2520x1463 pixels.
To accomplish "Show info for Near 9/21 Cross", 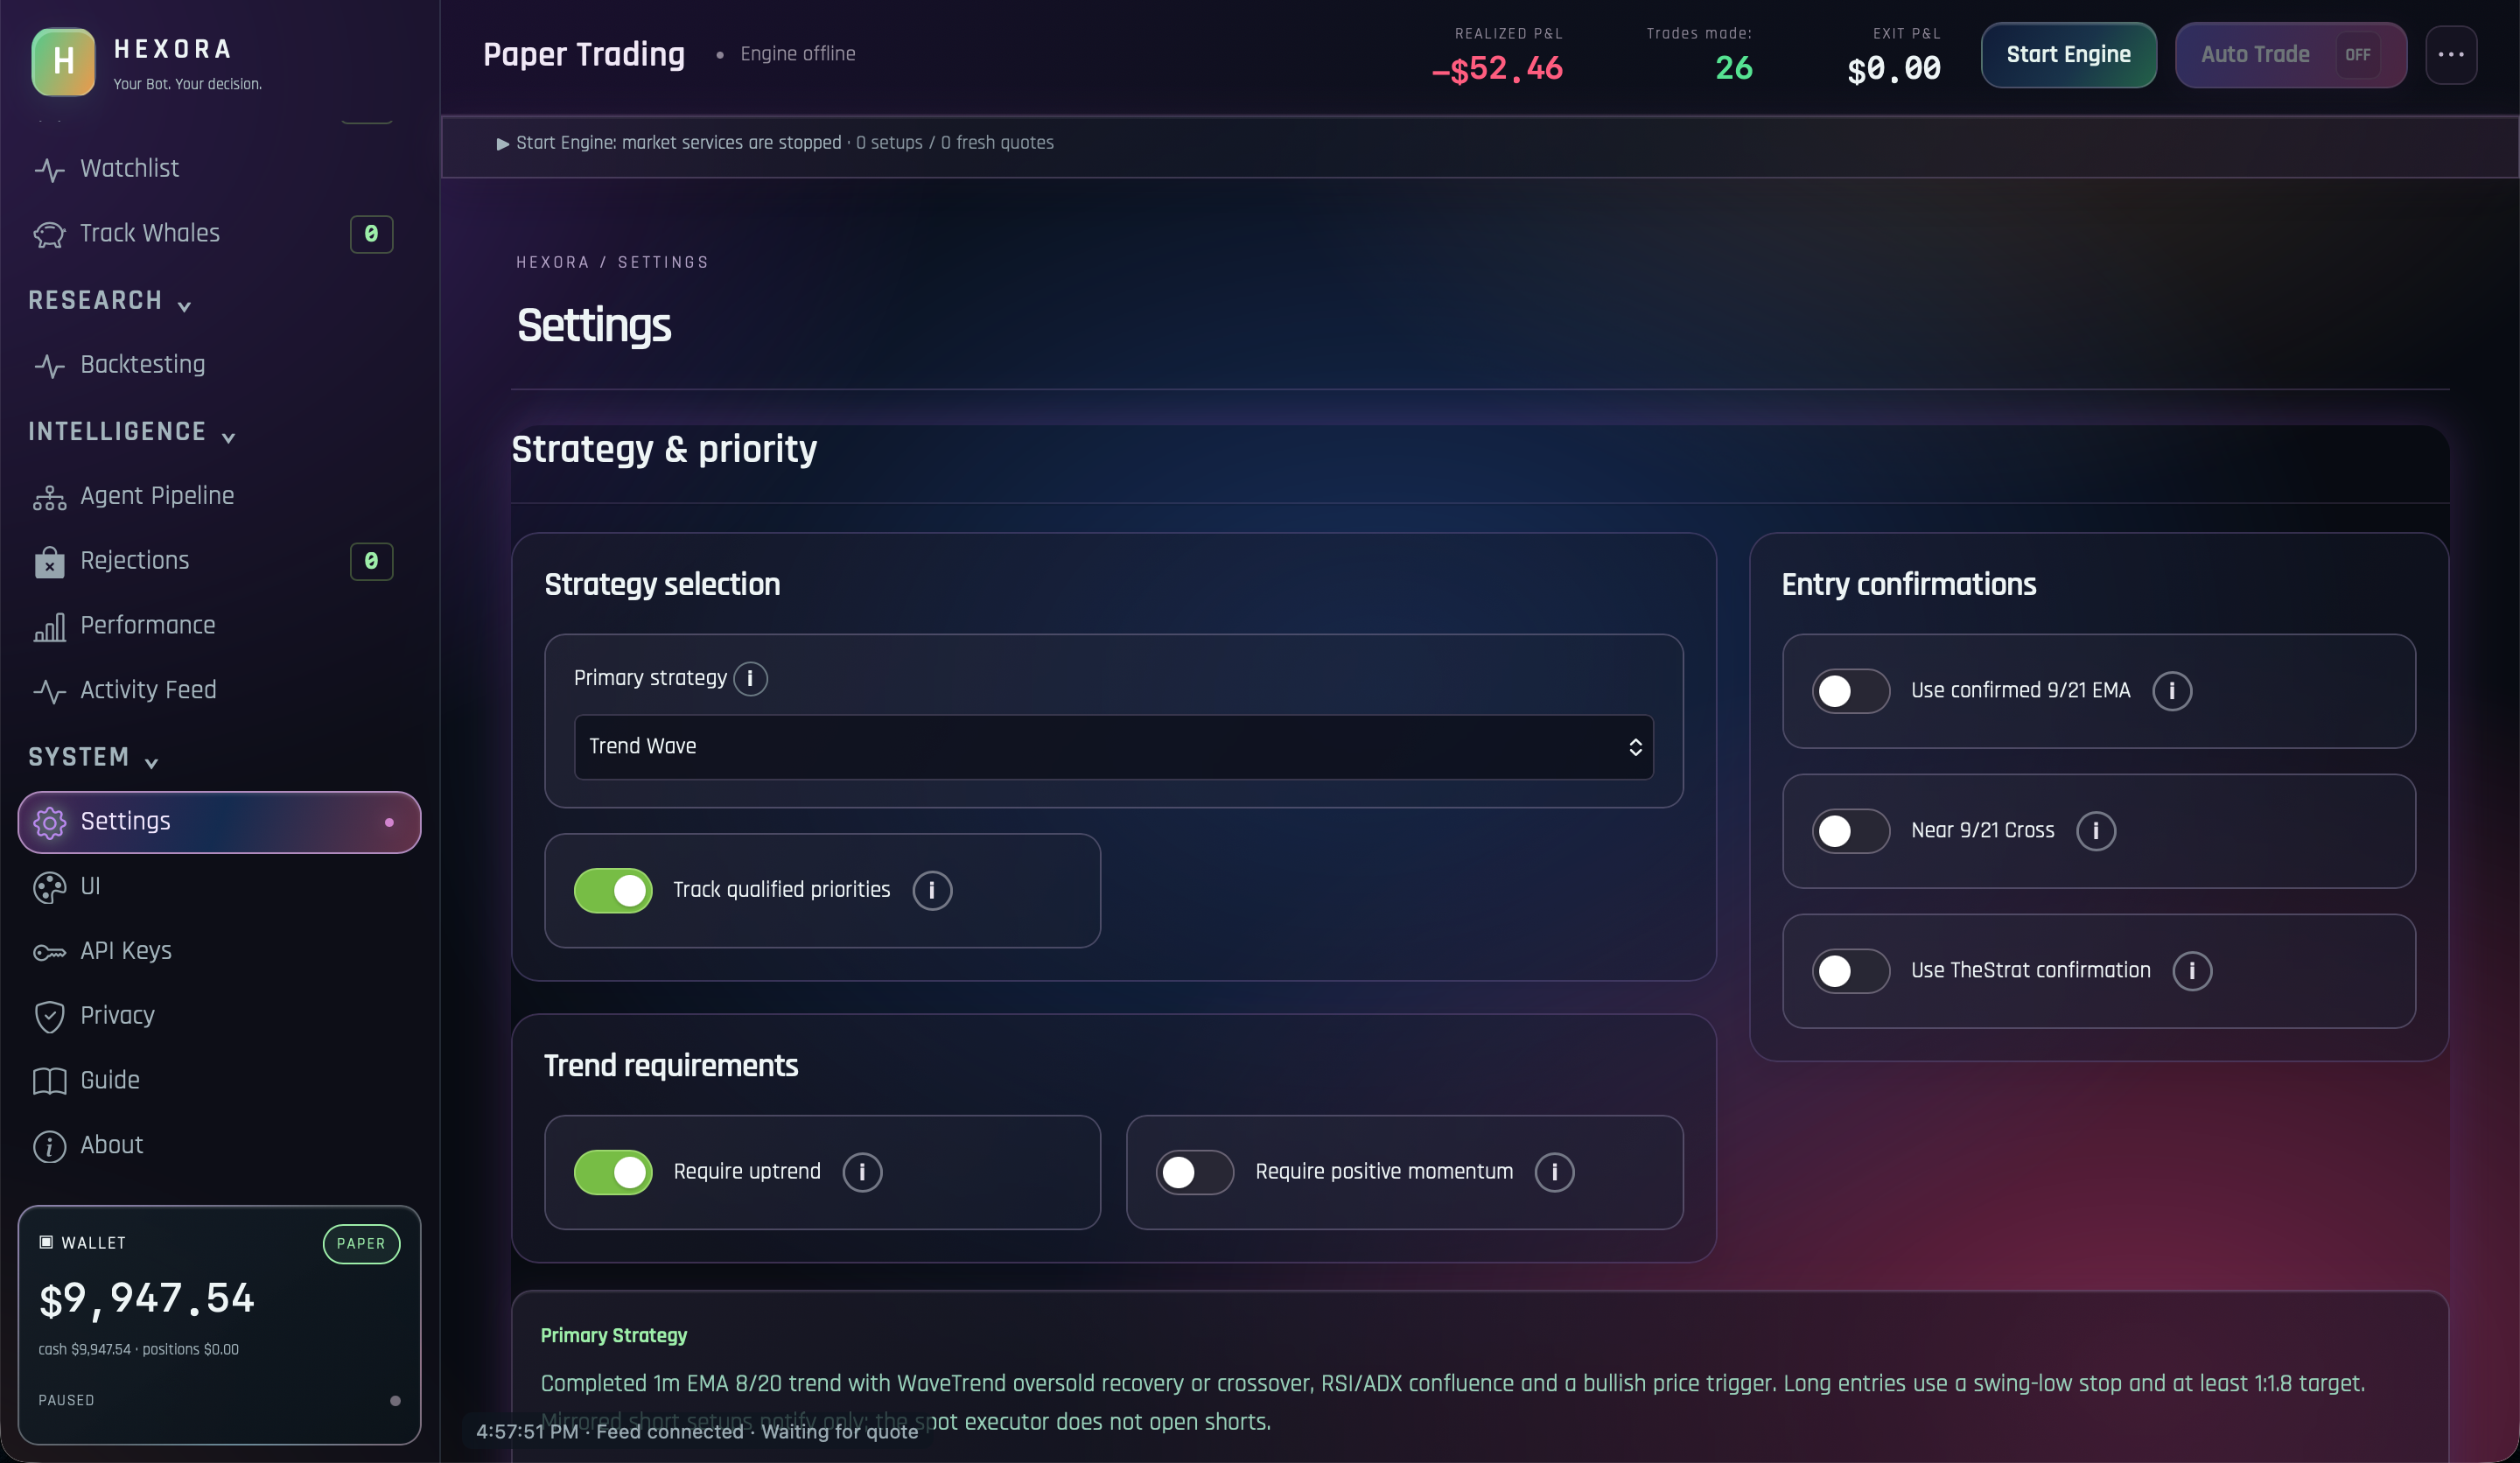I will (2095, 831).
